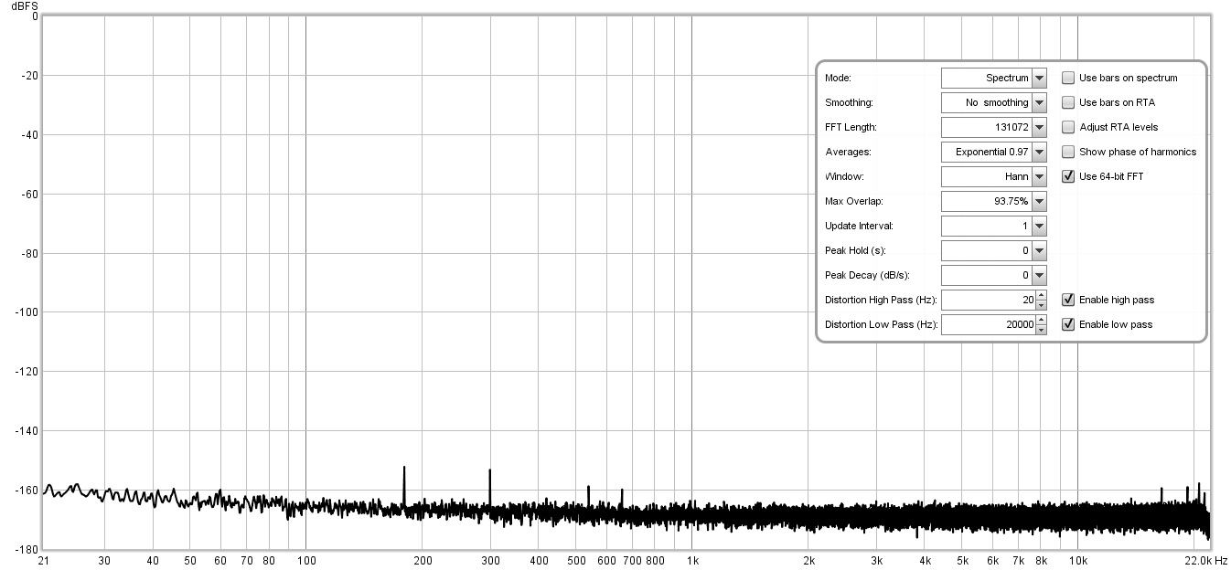Click the dBFS axis label
Viewport: 1231px width, 570px height.
click(25, 5)
